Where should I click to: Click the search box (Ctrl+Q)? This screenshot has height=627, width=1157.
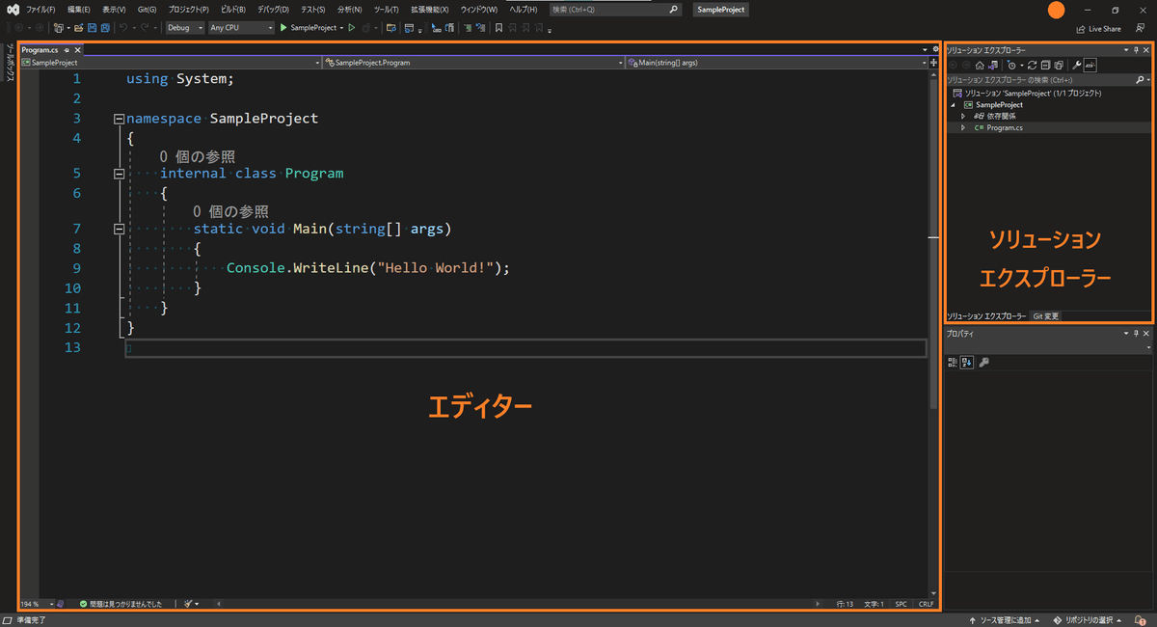[615, 9]
